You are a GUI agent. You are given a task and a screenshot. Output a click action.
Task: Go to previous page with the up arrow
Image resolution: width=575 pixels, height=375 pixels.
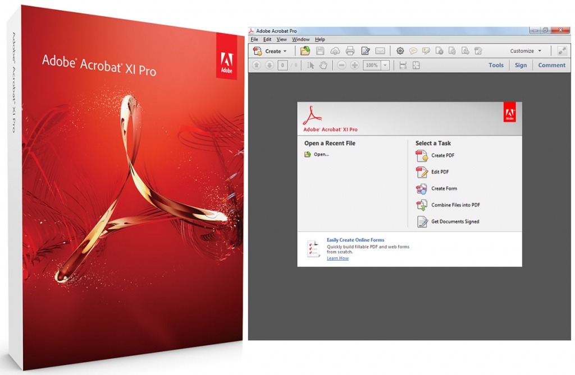click(x=256, y=65)
